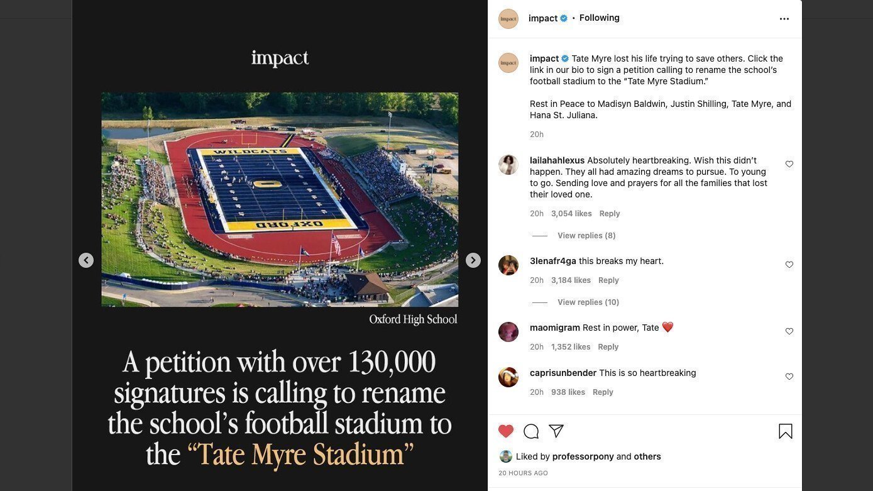Save the post with the bookmark icon

[x=784, y=431]
